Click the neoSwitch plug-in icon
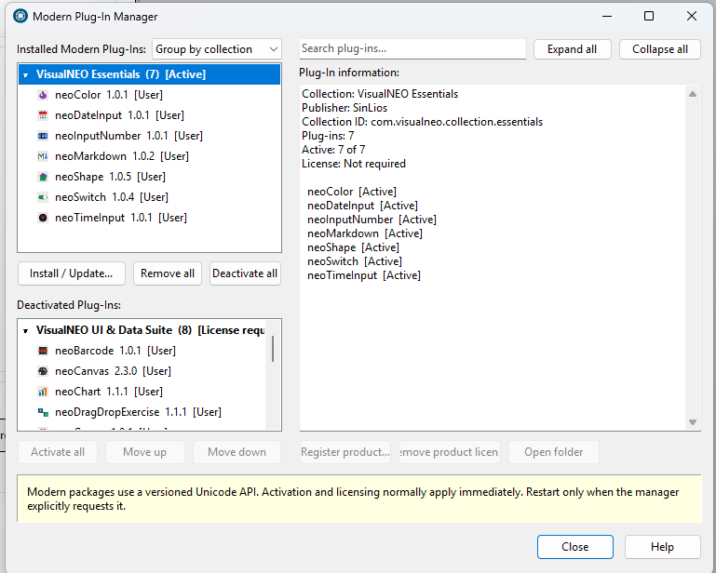 [x=43, y=197]
